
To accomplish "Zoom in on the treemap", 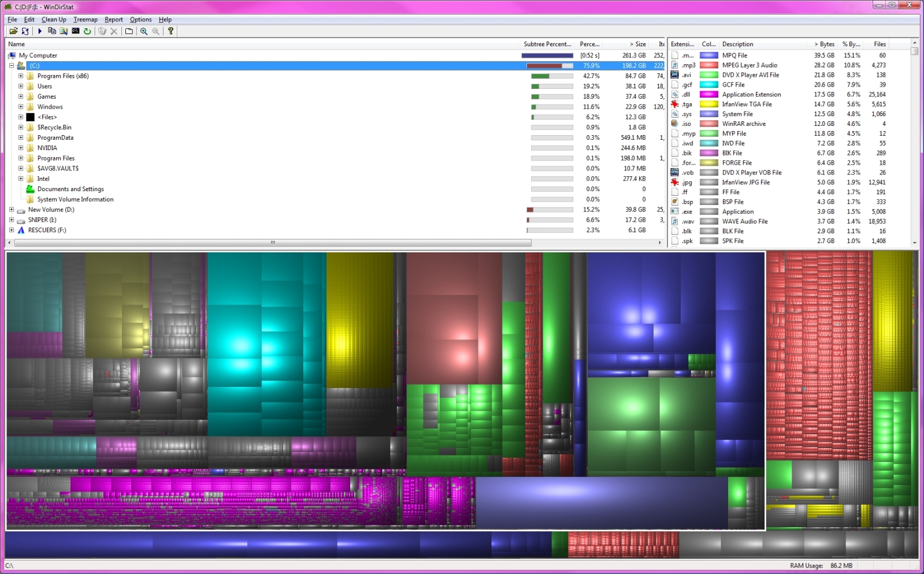I will pyautogui.click(x=144, y=31).
